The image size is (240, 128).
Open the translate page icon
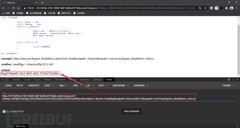(x=200, y=8)
